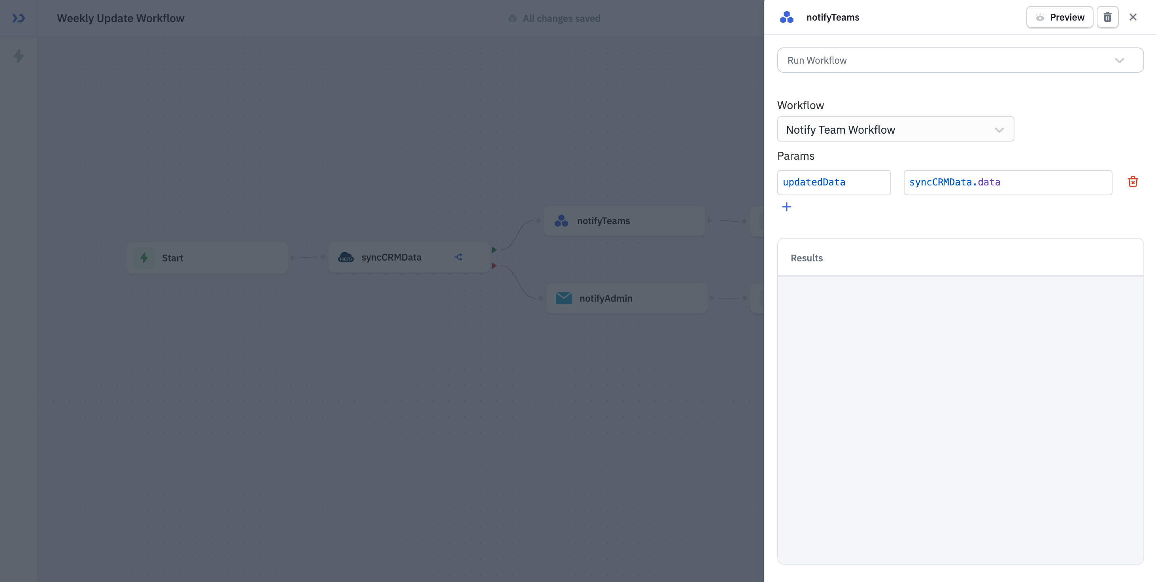Click the trash icon next to the Preview button

click(x=1107, y=17)
